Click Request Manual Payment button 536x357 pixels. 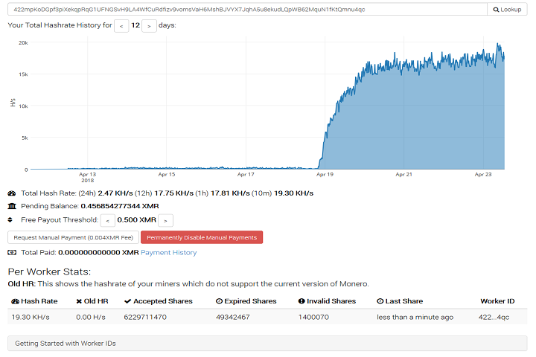[x=74, y=237]
